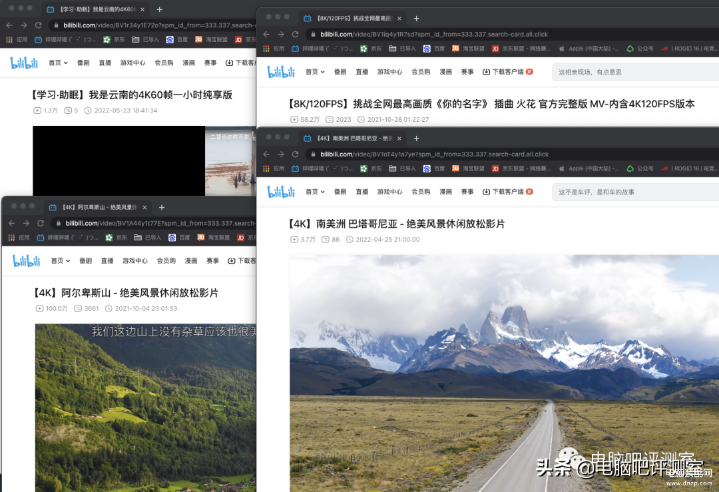Image resolution: width=719 pixels, height=492 pixels.
Task: Open 京东 bookmark in the Alps window
Action: 116,237
